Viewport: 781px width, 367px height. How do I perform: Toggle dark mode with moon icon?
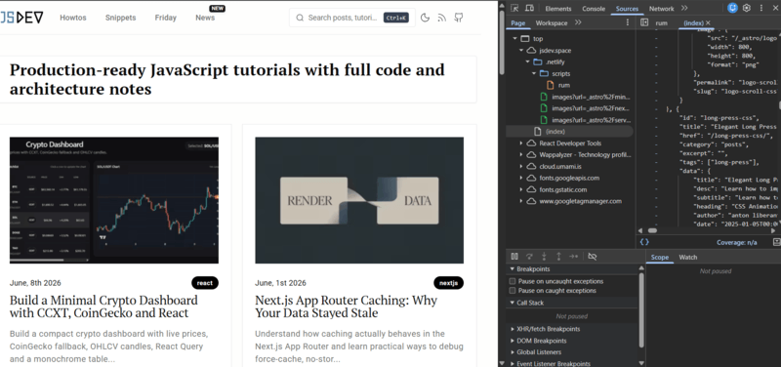[425, 18]
